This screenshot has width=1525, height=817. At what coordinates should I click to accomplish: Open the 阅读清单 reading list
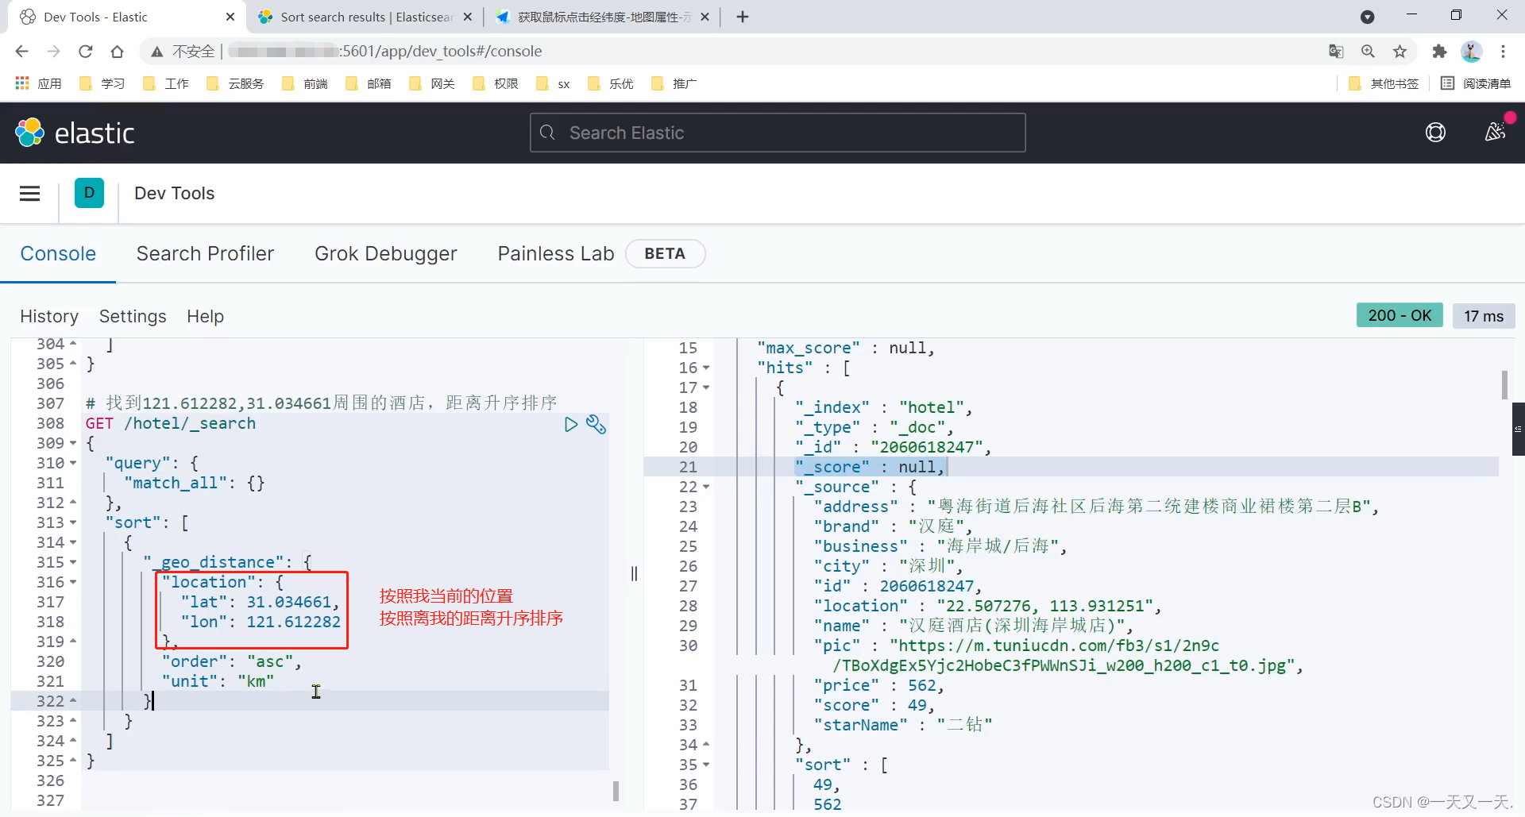pyautogui.click(x=1476, y=83)
